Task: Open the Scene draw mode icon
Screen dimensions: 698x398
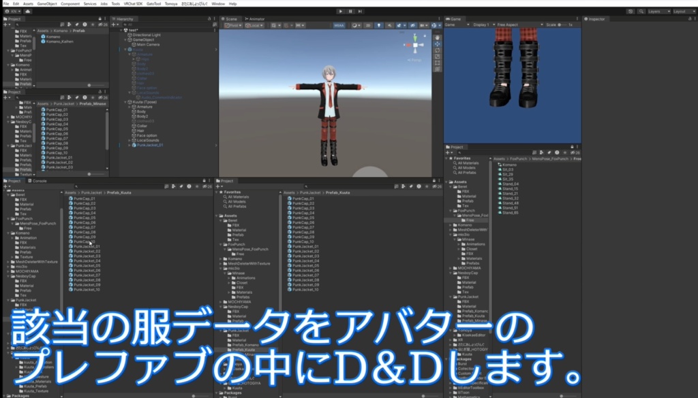Action: tap(355, 25)
